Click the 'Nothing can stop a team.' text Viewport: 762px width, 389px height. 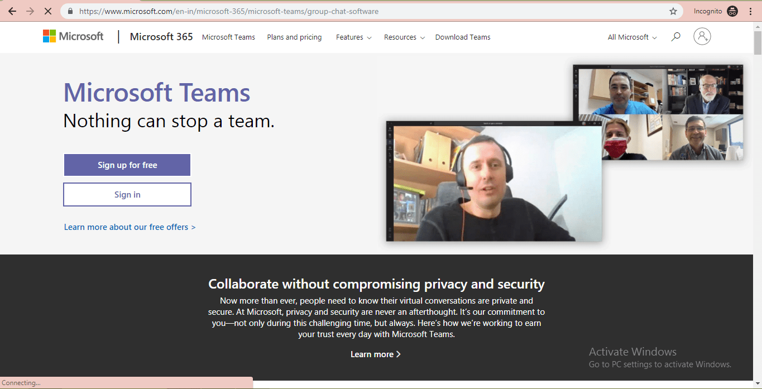[169, 121]
